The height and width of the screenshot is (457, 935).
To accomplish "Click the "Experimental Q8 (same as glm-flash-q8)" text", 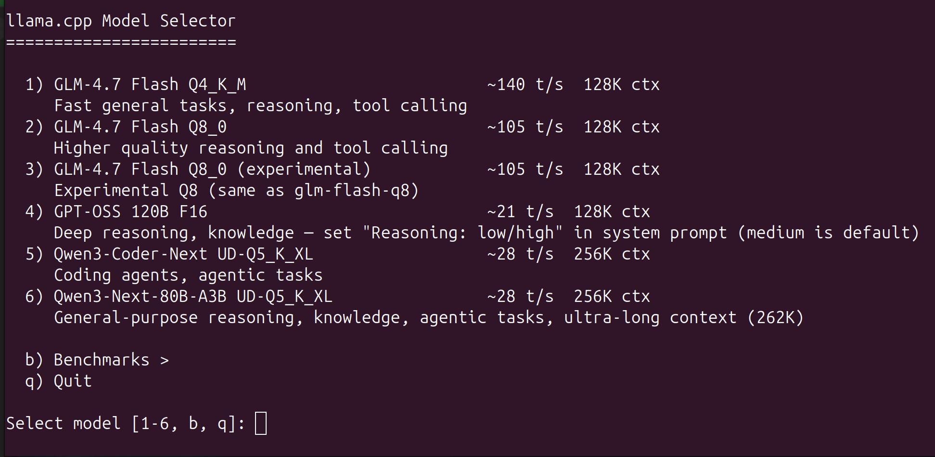I will 236,191.
